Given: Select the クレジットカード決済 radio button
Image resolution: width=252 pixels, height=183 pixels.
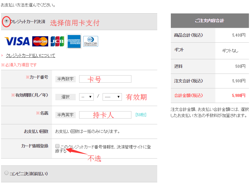Looking at the screenshot, I should pos(6,21).
